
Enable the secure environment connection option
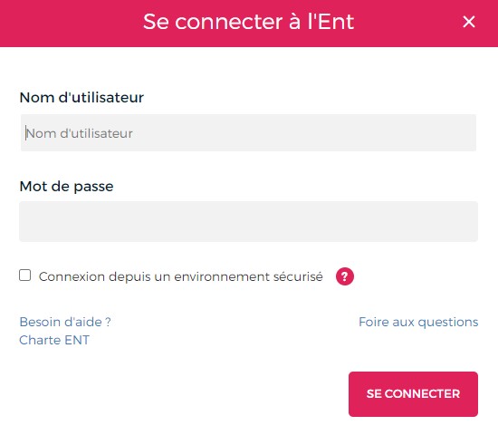[24, 275]
